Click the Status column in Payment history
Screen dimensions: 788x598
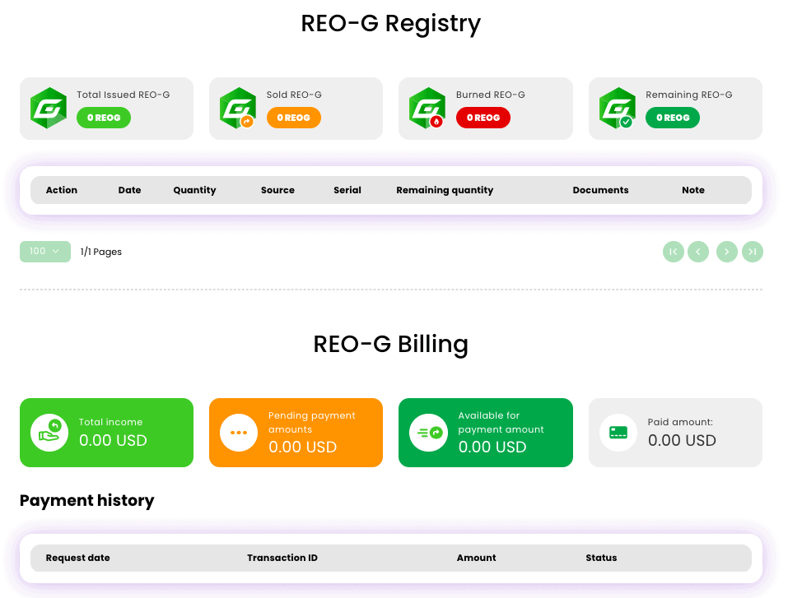(601, 558)
